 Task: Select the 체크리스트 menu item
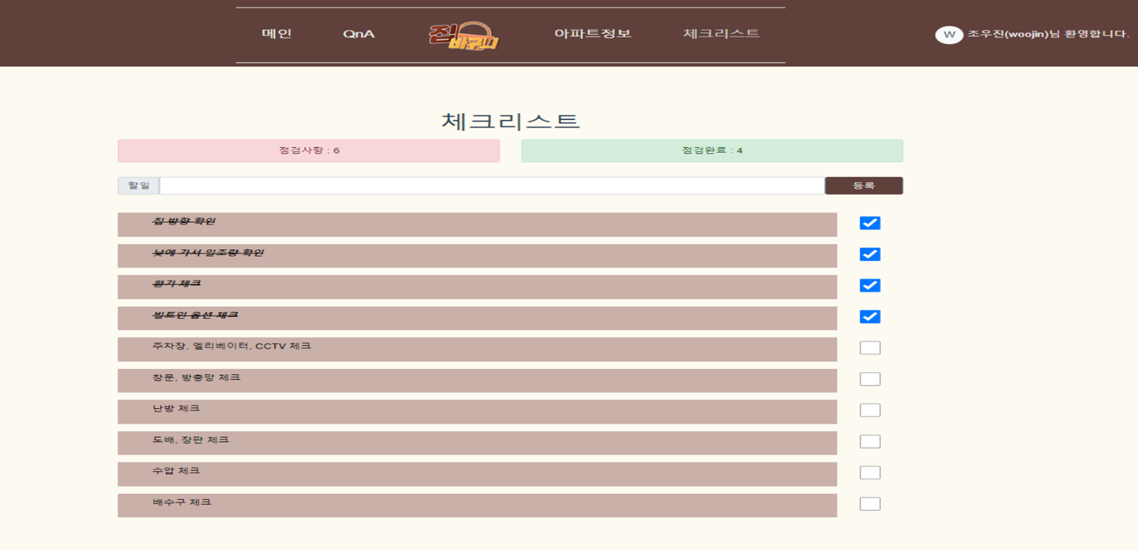721,33
